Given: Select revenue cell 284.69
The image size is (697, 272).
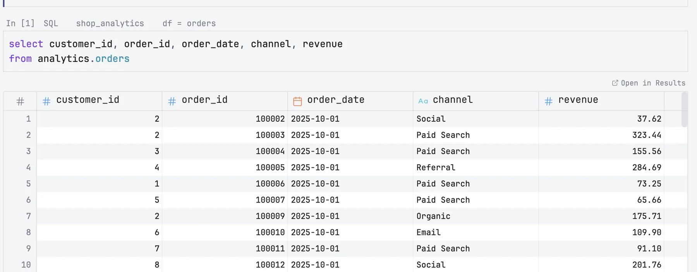Looking at the screenshot, I should pyautogui.click(x=601, y=168).
